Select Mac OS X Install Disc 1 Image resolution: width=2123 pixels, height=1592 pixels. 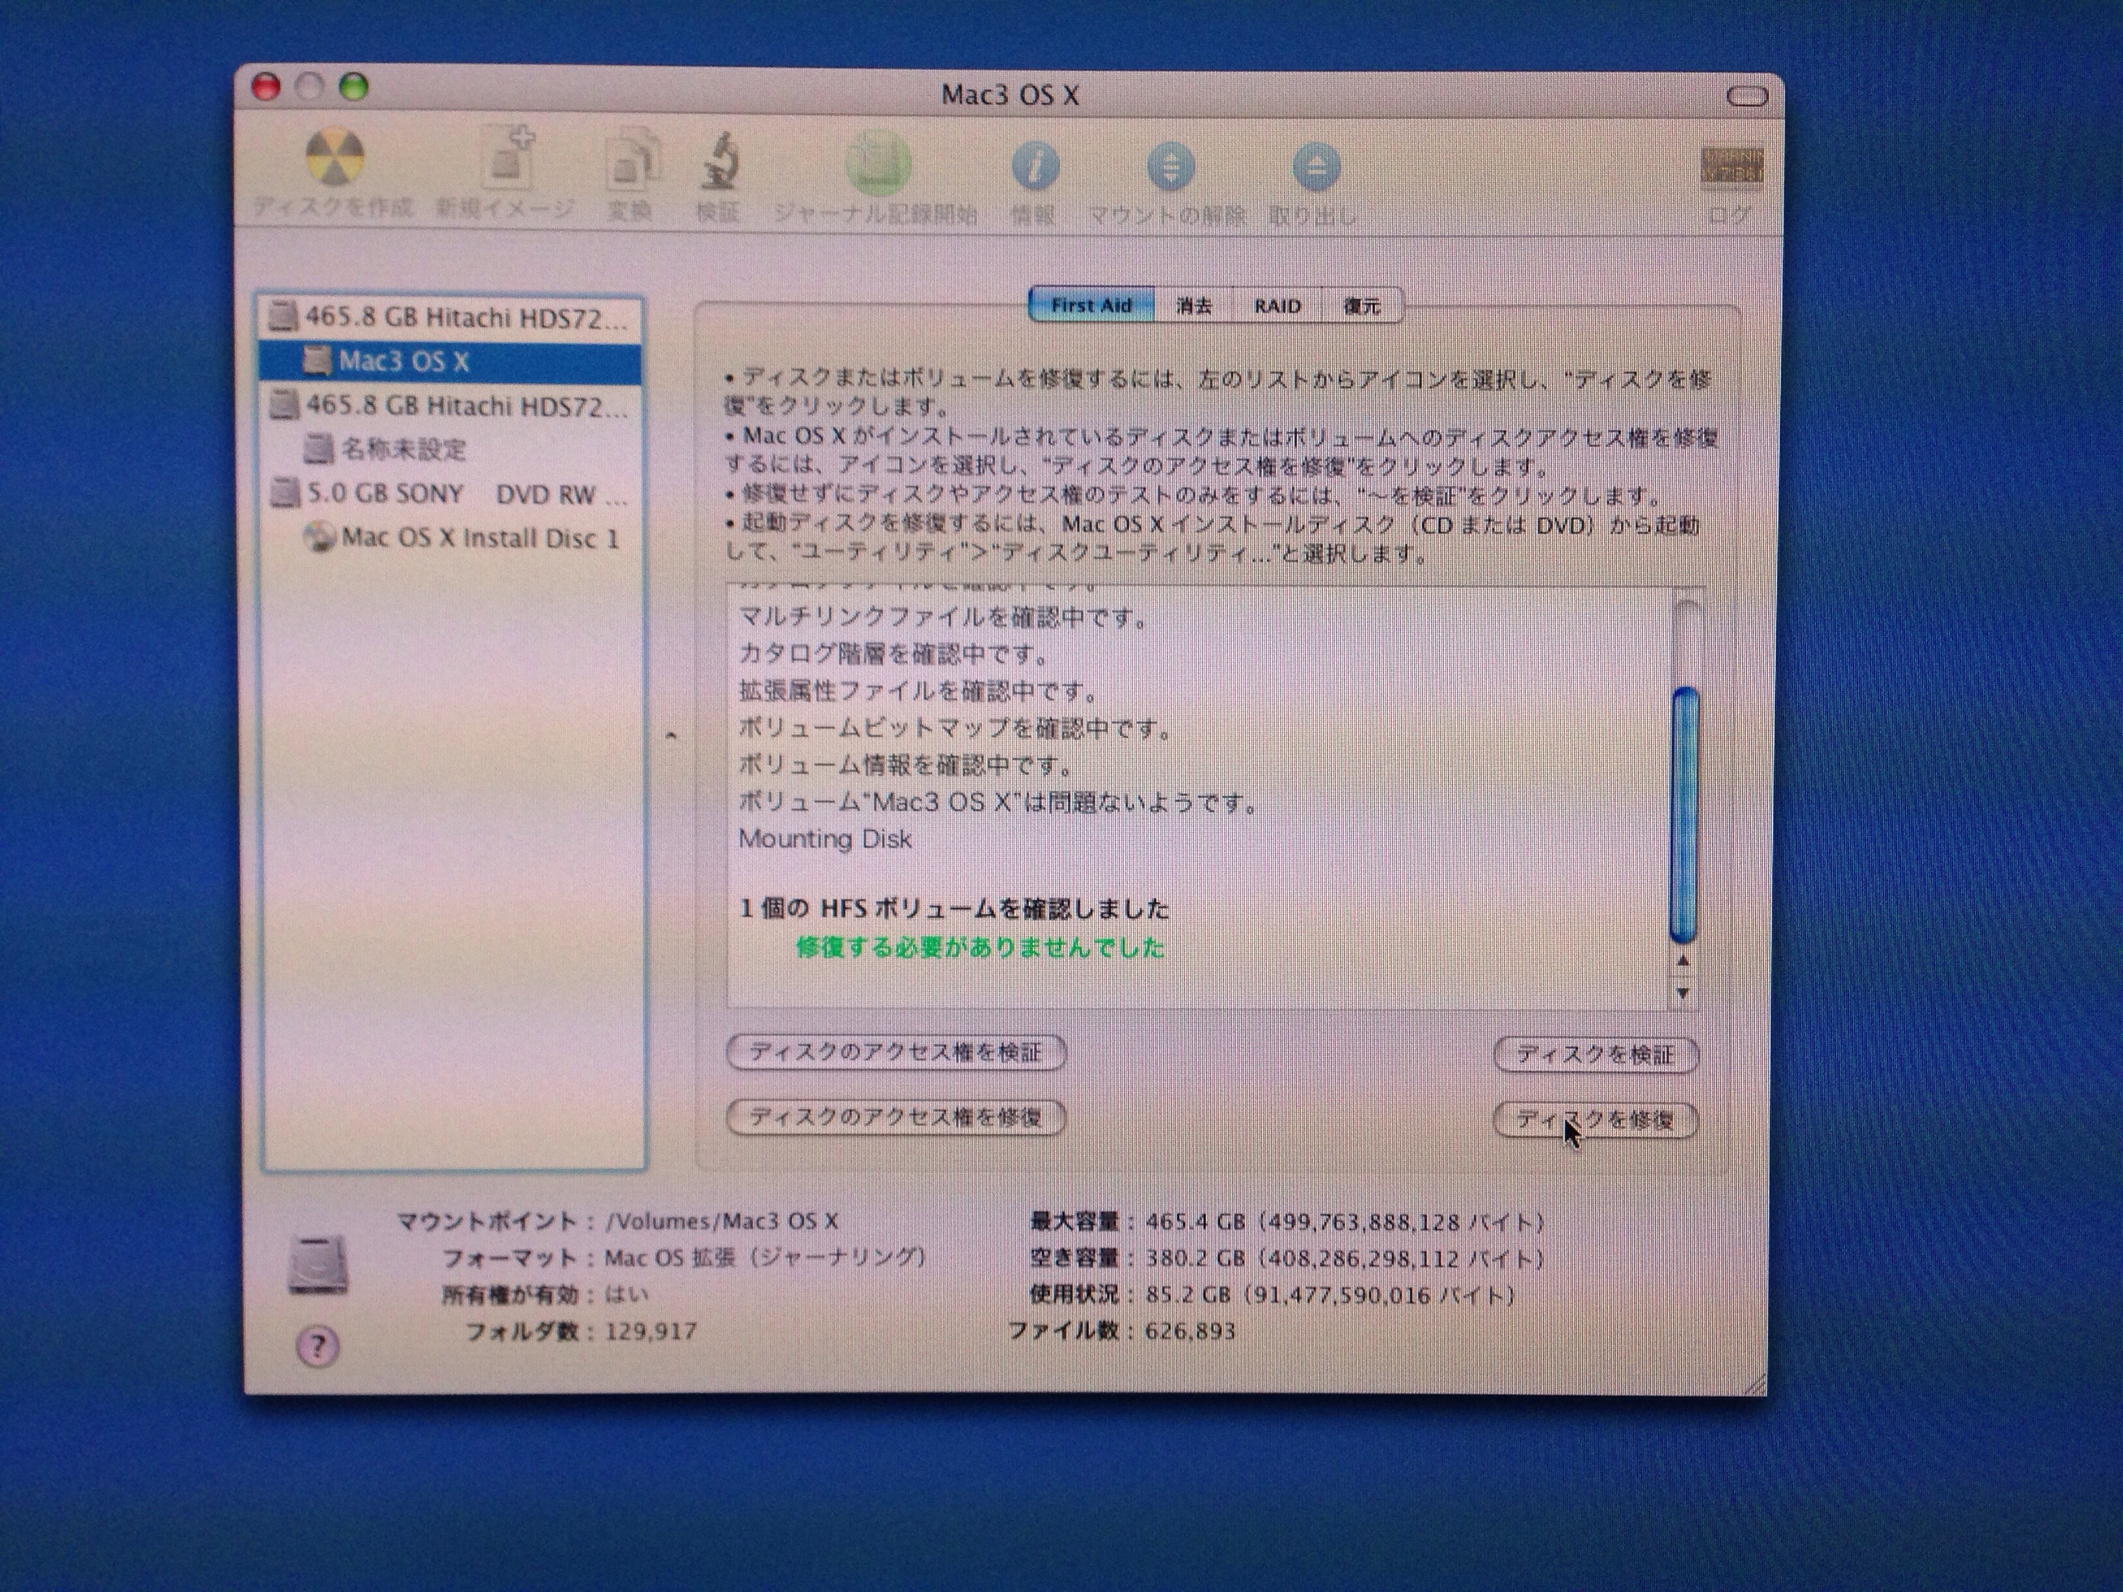coord(452,537)
